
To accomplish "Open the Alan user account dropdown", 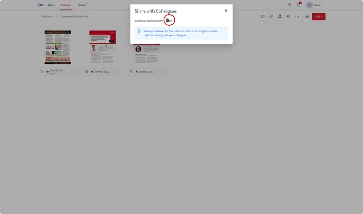I will pos(314,5).
